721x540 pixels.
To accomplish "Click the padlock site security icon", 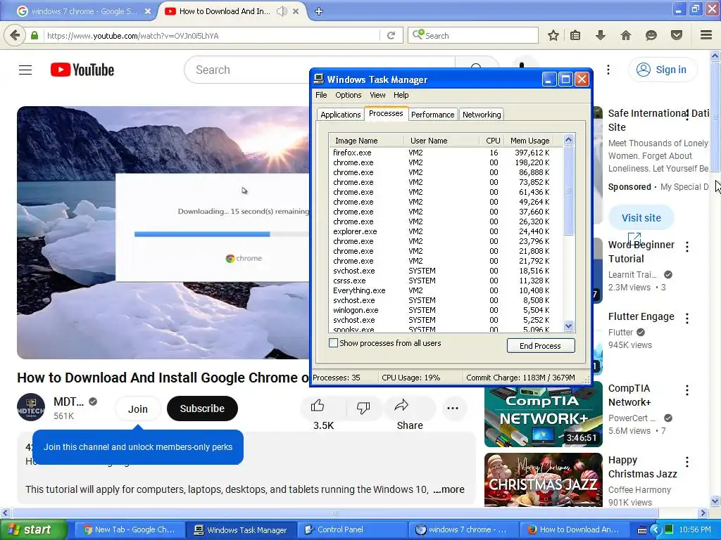I will pos(35,35).
